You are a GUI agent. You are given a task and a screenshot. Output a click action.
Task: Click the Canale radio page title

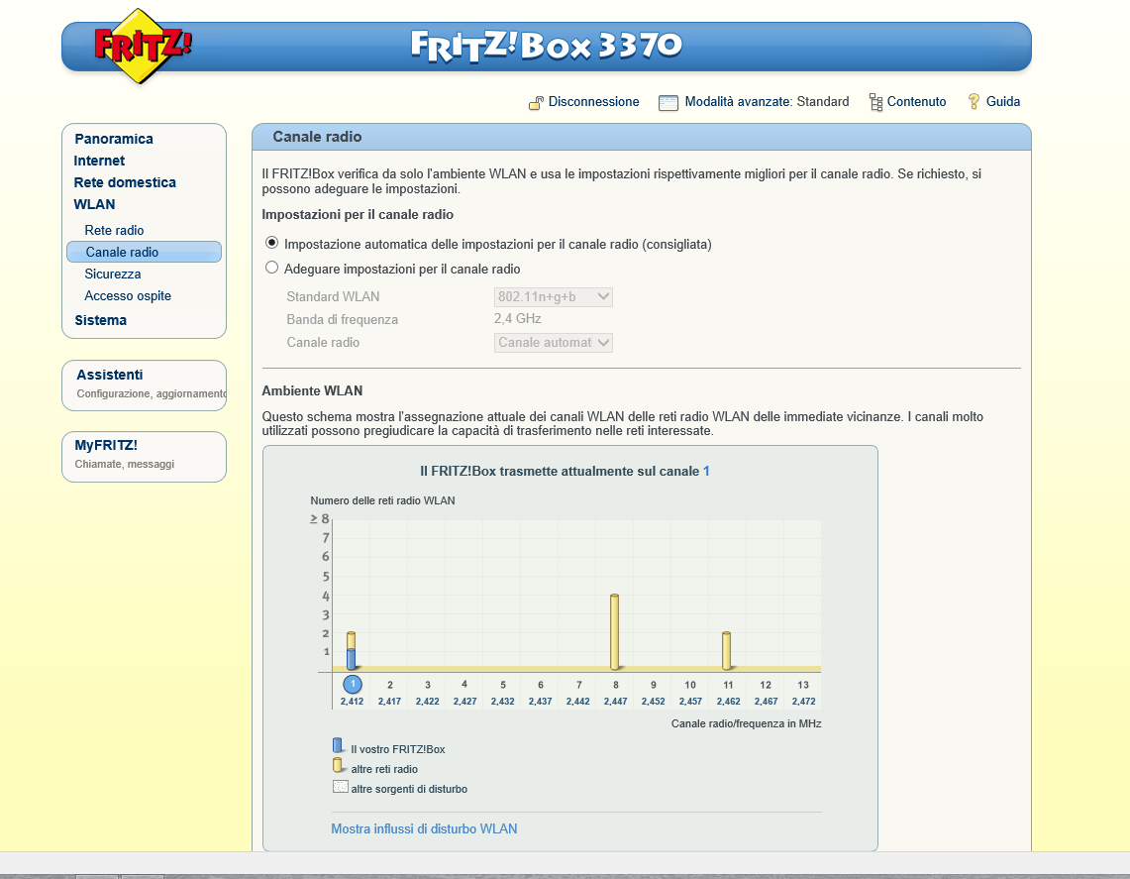(x=317, y=137)
